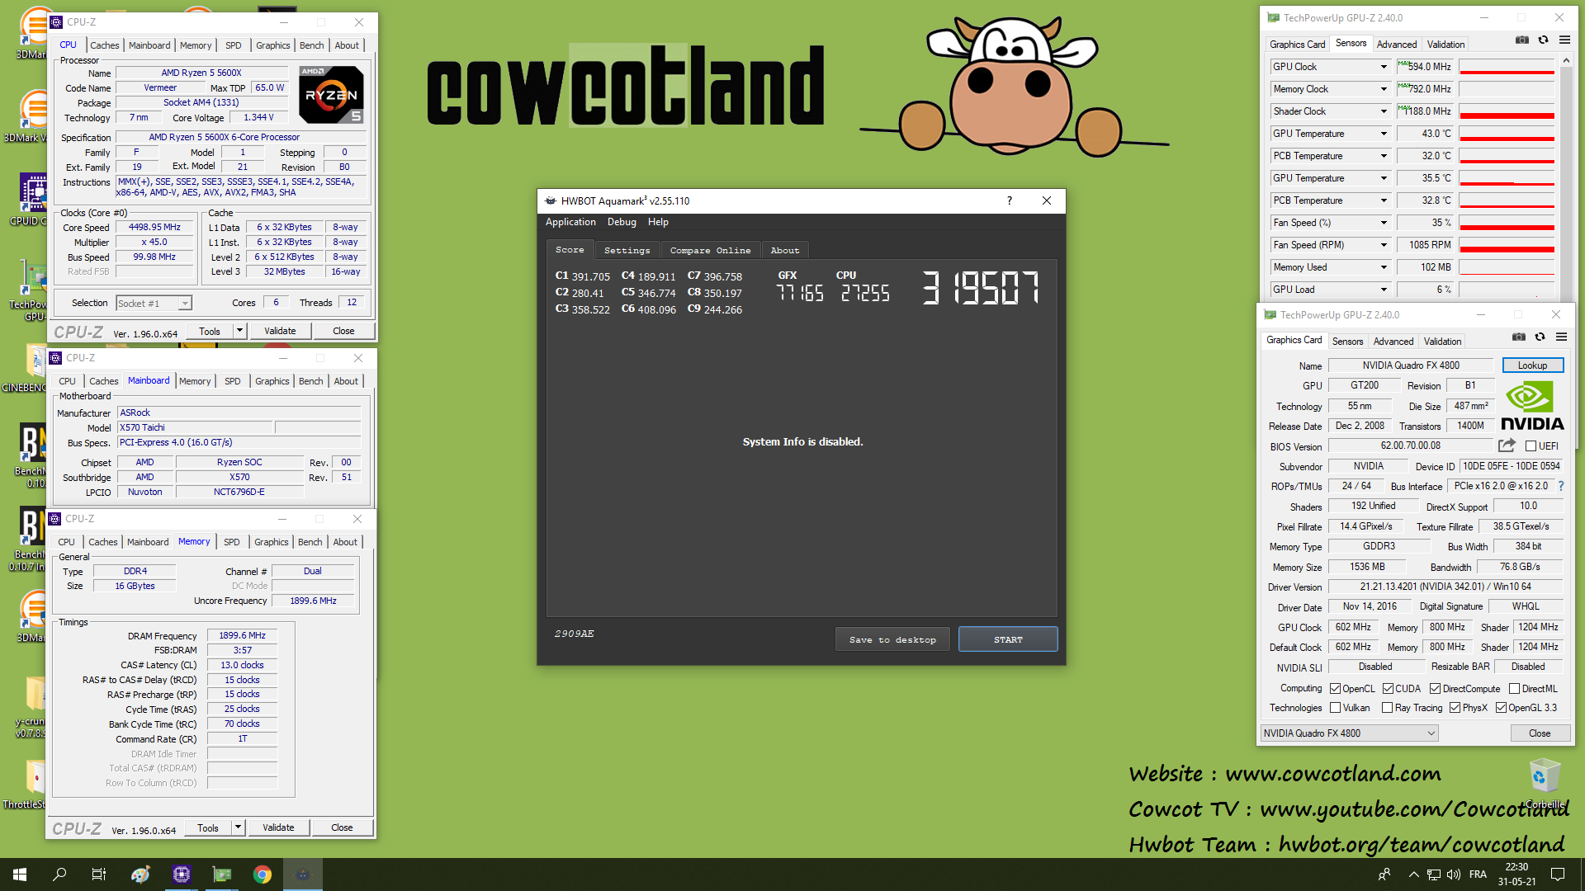Switch to Caches tab in top CPU-Z
This screenshot has height=891, width=1585.
105,45
